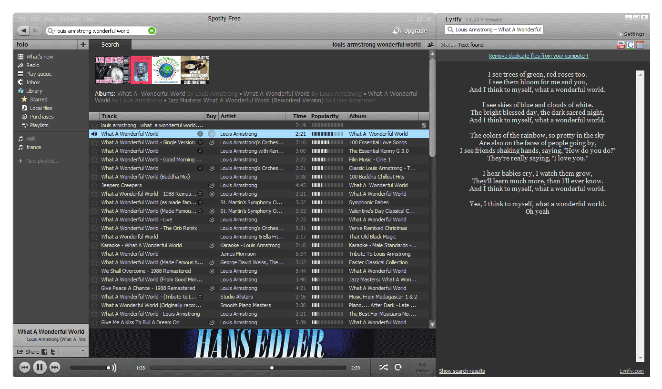Adjust the volume slider
662x389 pixels.
[x=90, y=368]
